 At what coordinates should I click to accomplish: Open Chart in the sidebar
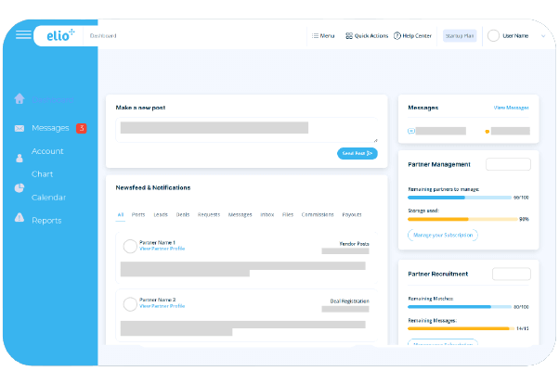[42, 173]
